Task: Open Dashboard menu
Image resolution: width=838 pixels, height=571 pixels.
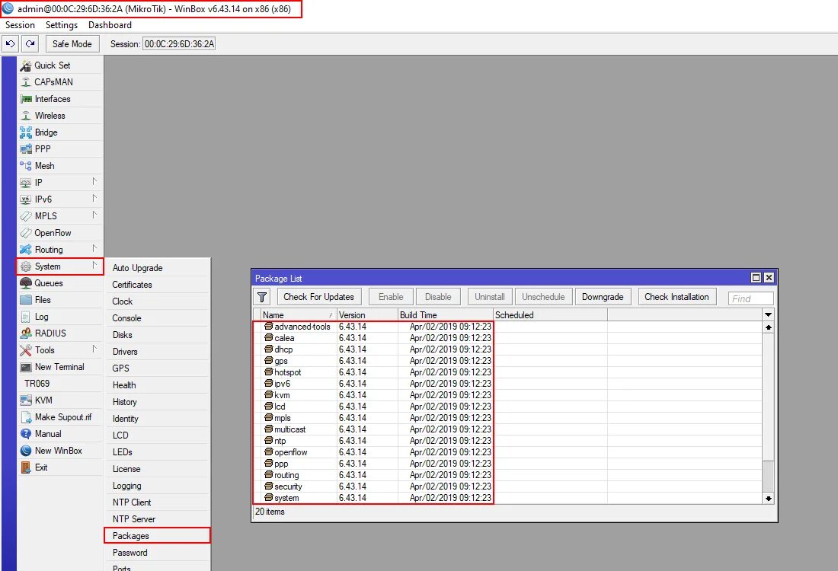Action: point(110,25)
